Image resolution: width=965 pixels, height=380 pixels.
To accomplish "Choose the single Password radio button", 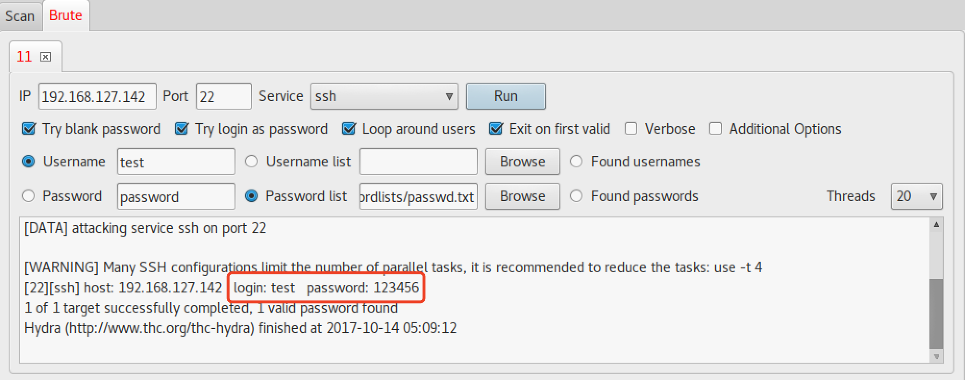I will (x=28, y=196).
